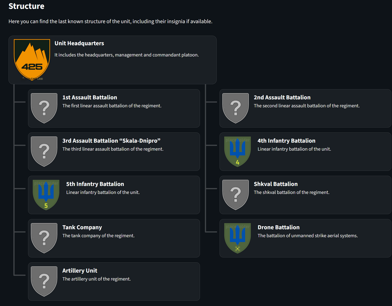Screen dimensions: 392x306
Task: Select the Drone Battalion heading
Action: coord(279,227)
